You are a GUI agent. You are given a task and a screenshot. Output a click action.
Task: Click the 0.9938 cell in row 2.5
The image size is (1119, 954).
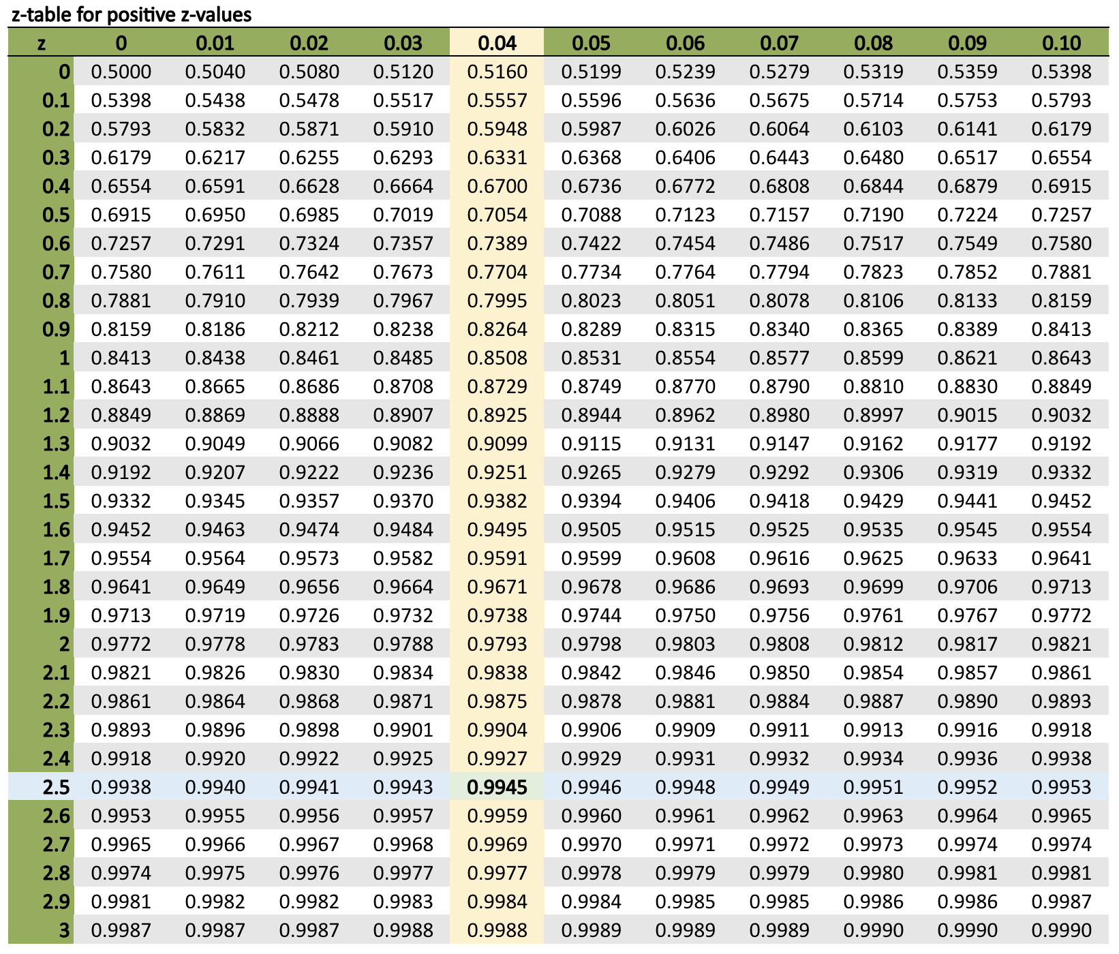121,787
